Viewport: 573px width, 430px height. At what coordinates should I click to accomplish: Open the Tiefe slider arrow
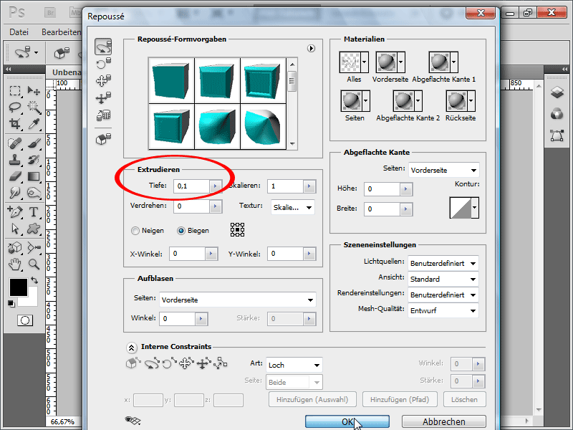click(216, 186)
